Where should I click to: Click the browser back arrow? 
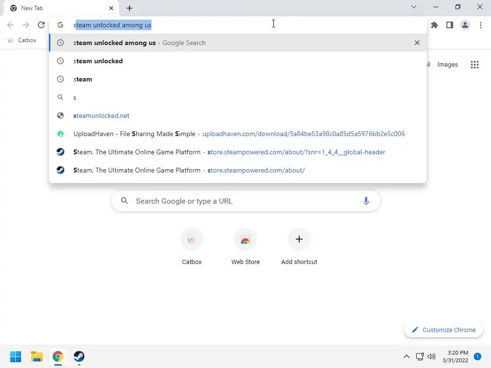point(11,25)
